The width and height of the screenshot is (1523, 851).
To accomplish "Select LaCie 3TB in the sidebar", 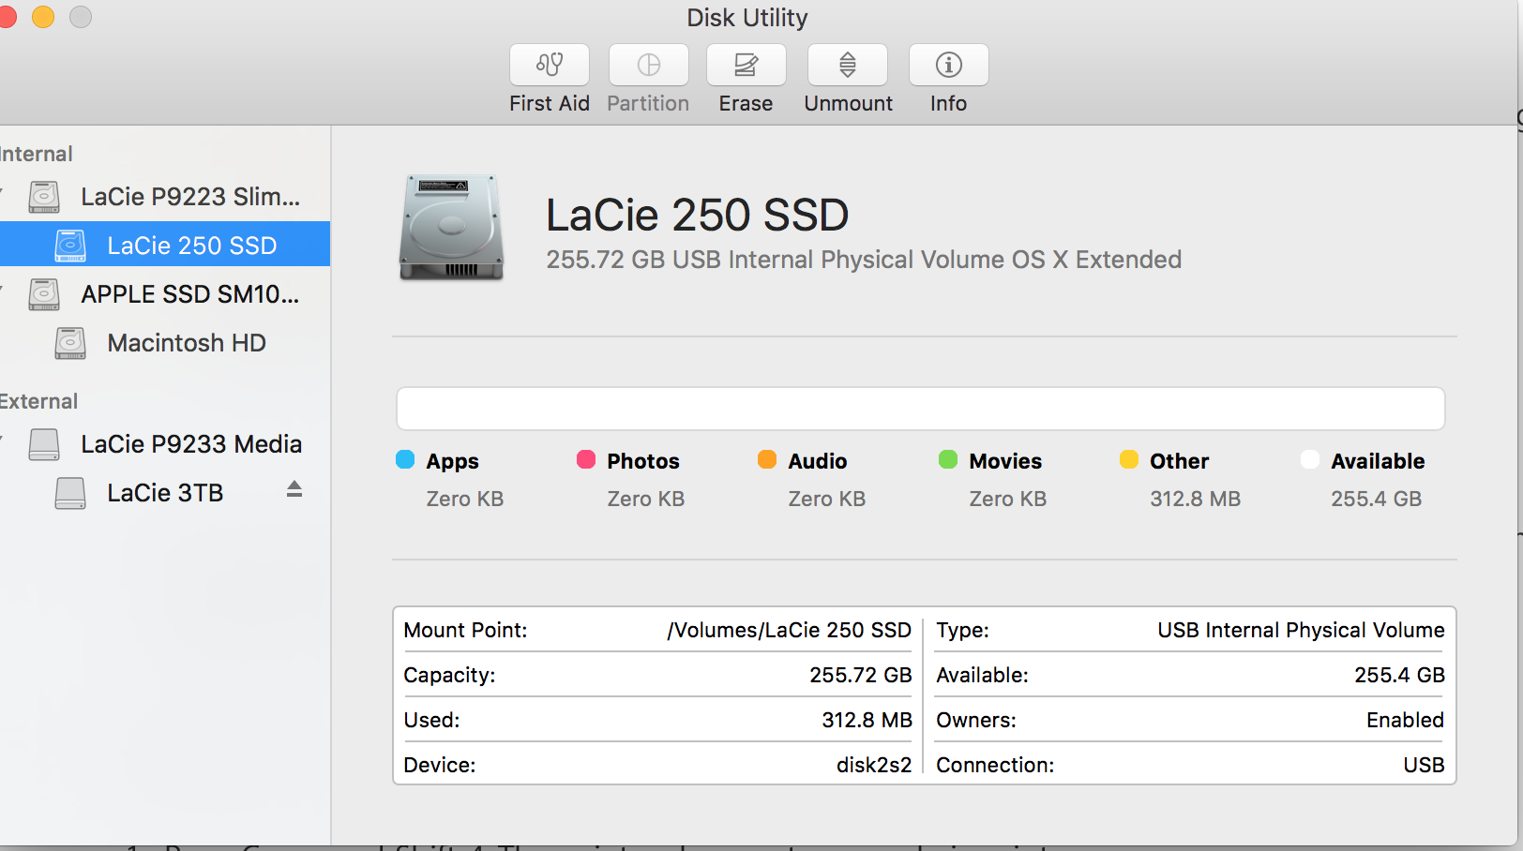I will click(165, 493).
